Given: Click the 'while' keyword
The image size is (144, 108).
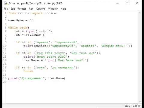Looking at the screenshot, I should tap(13, 28).
